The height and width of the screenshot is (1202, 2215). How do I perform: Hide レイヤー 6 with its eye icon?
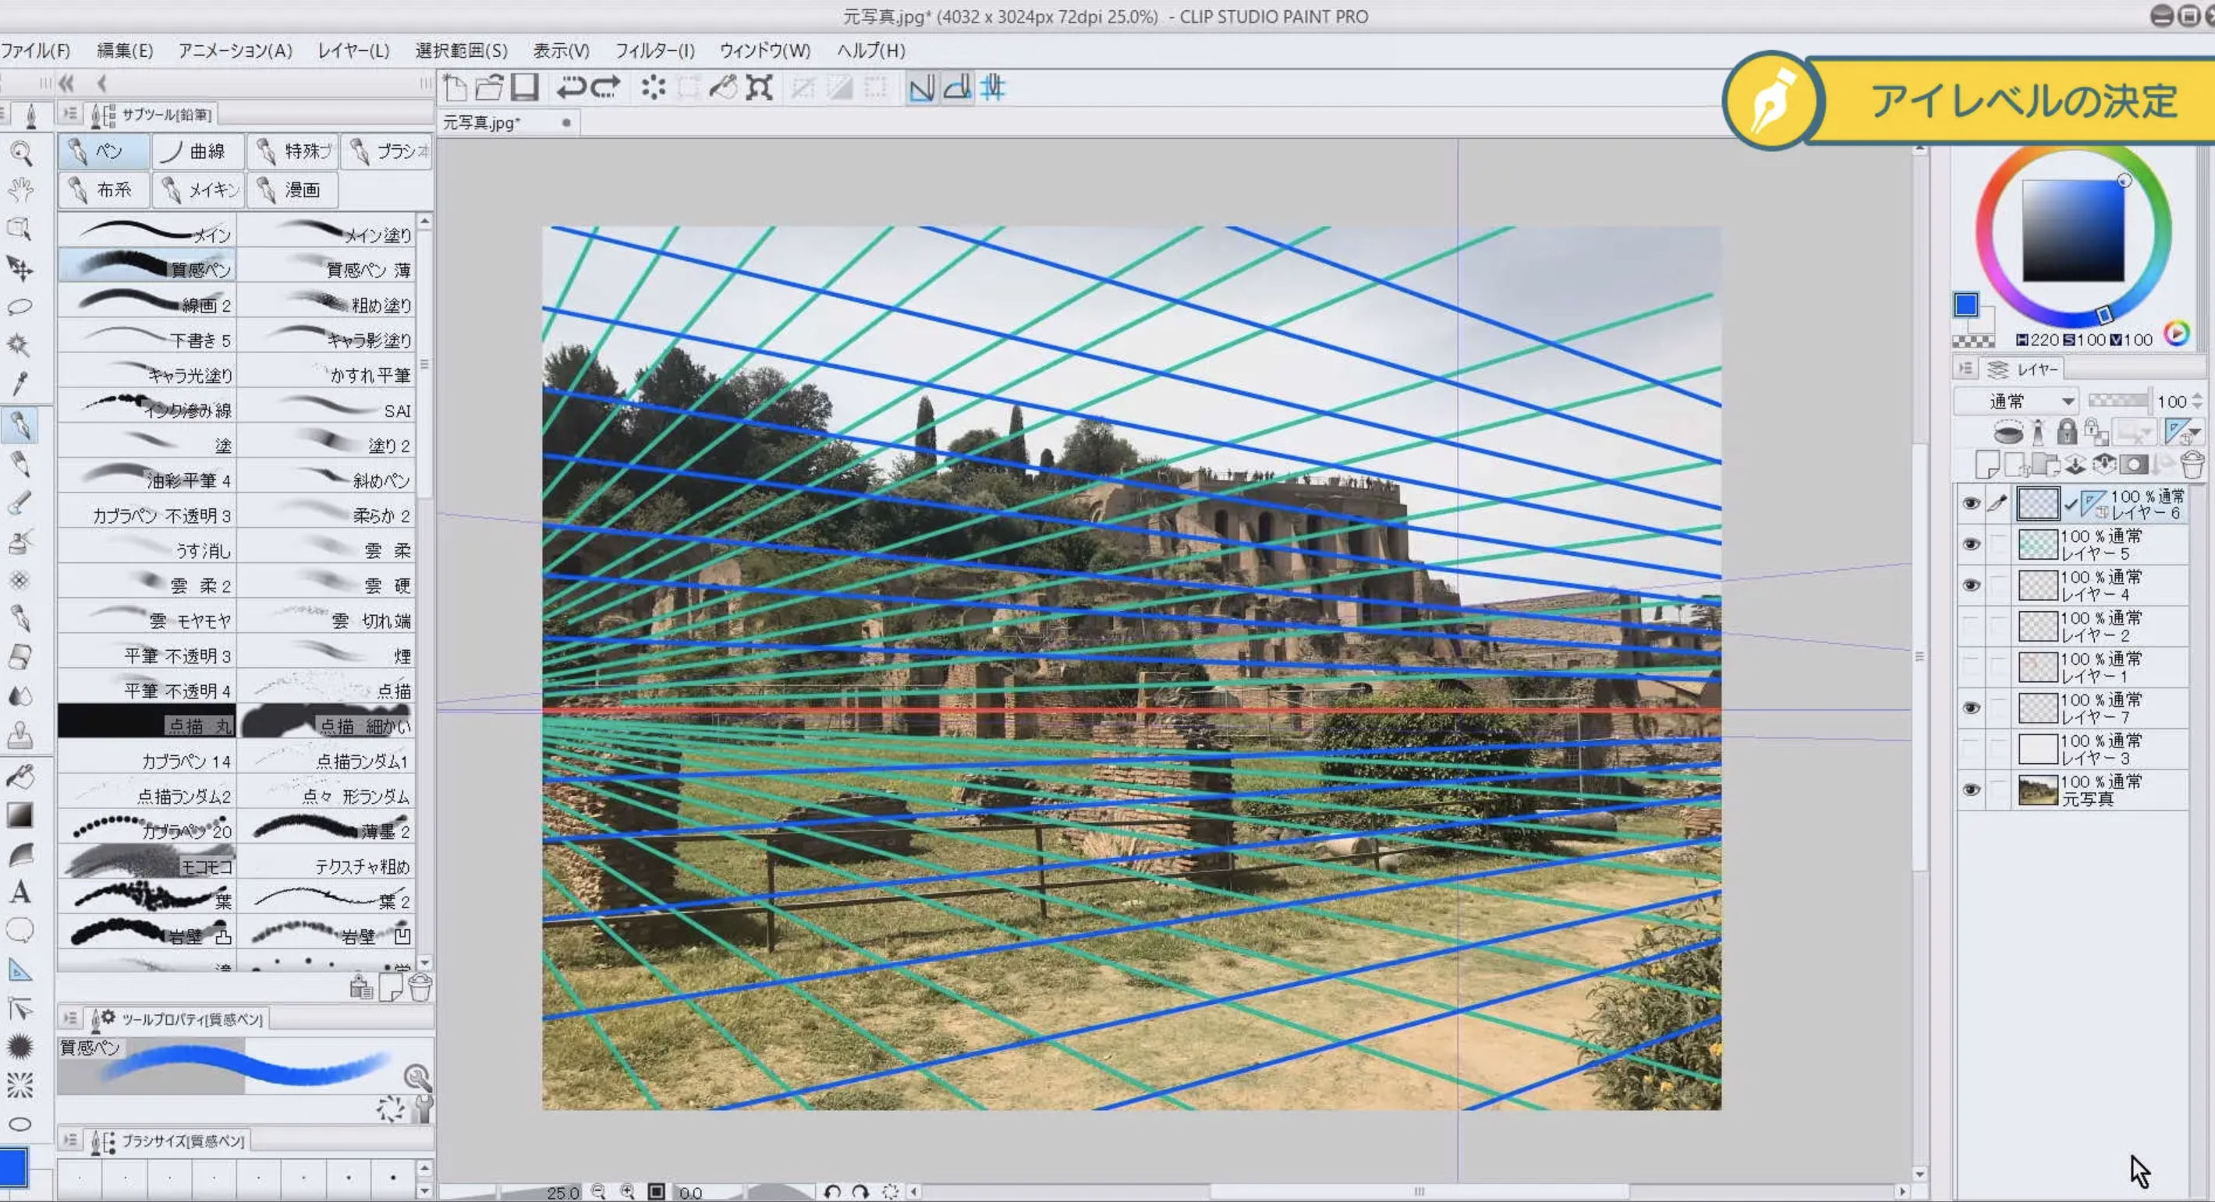coord(1971,504)
